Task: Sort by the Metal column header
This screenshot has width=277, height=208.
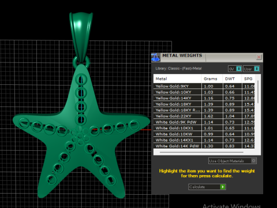Action: click(x=177, y=79)
